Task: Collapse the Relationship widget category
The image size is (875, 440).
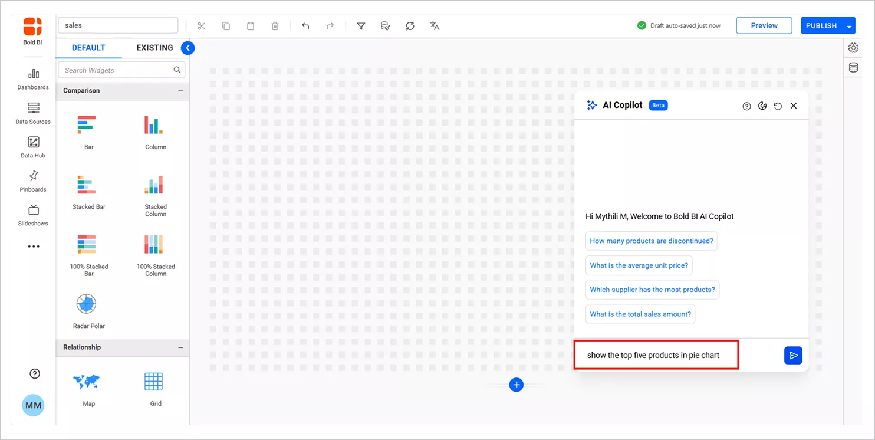Action: [180, 347]
